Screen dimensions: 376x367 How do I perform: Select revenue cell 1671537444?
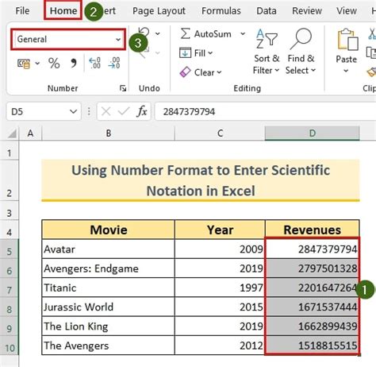tap(312, 307)
